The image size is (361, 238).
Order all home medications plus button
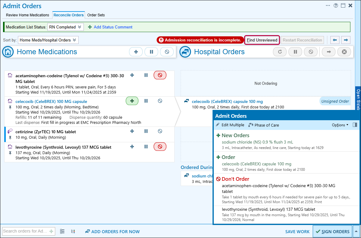(x=136, y=52)
